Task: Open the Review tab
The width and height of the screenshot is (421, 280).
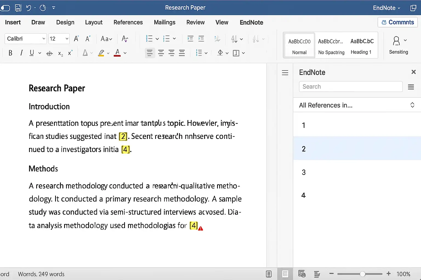Action: (x=195, y=22)
